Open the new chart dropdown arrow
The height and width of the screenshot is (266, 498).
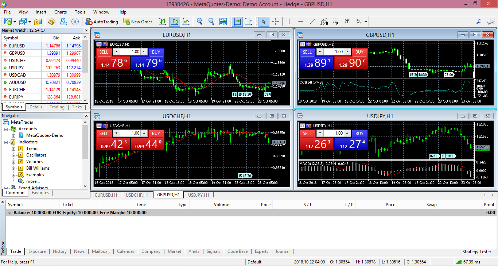pyautogui.click(x=15, y=22)
